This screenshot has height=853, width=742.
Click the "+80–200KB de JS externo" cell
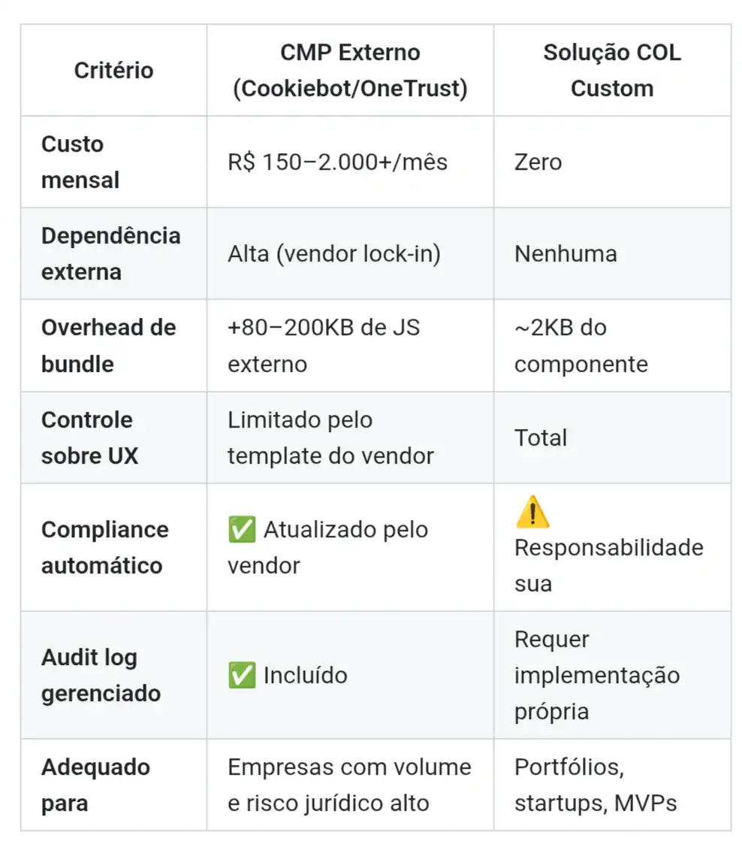click(324, 346)
